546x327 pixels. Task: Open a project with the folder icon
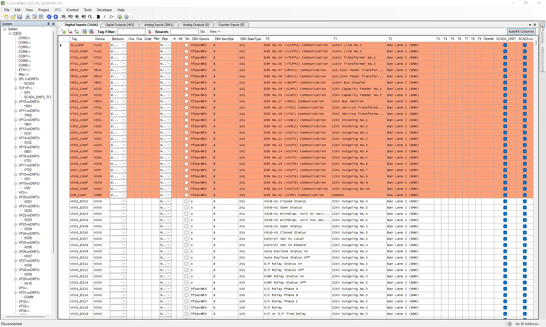[13, 17]
